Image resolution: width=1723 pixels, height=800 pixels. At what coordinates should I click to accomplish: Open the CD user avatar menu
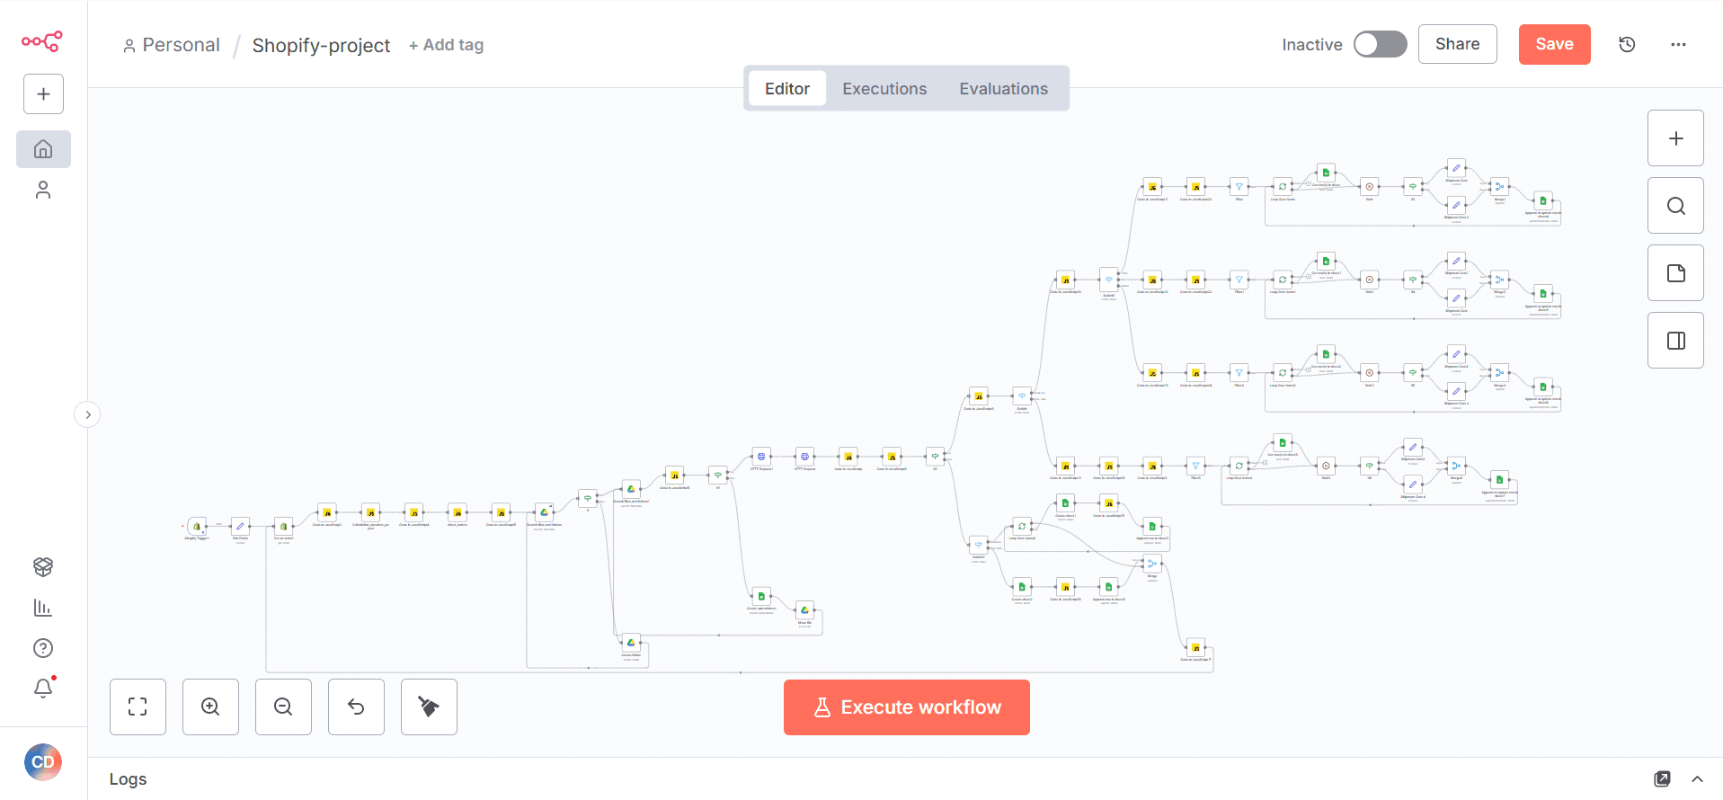click(43, 762)
